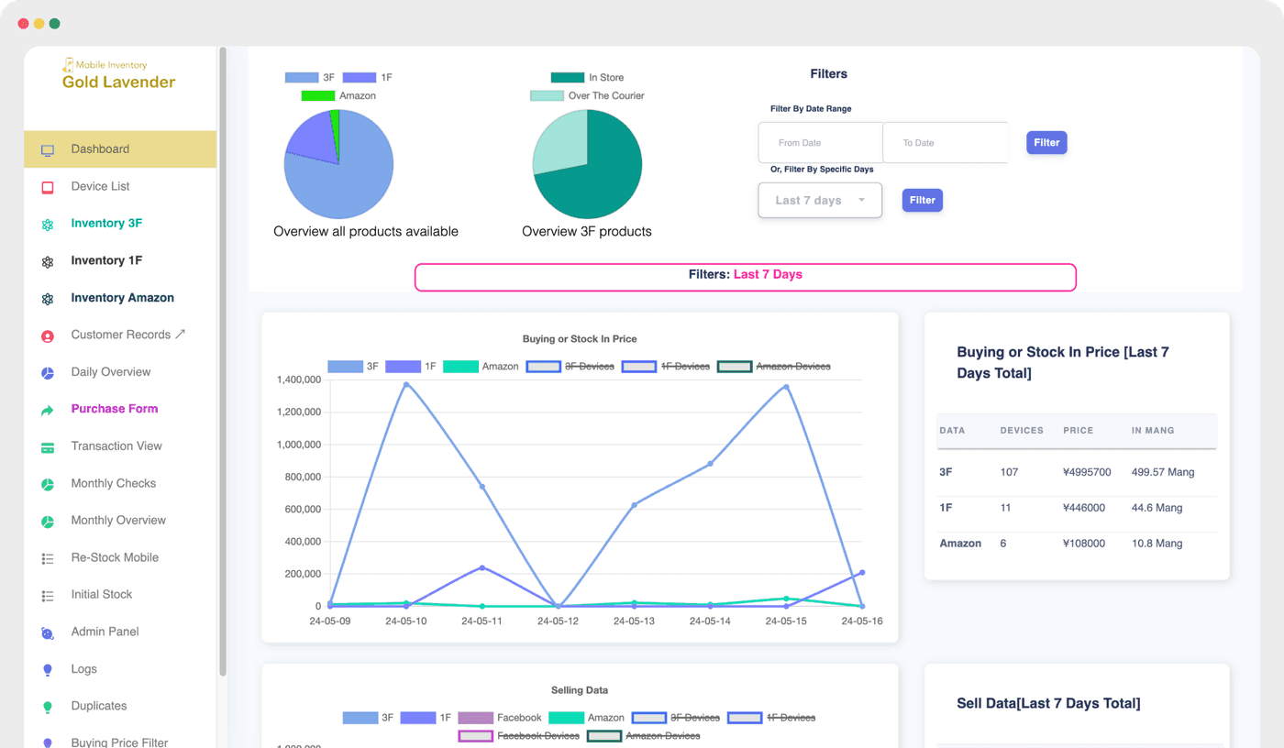Click the Monthly Checks pie icon
Viewport: 1284px width, 748px height.
[48, 484]
